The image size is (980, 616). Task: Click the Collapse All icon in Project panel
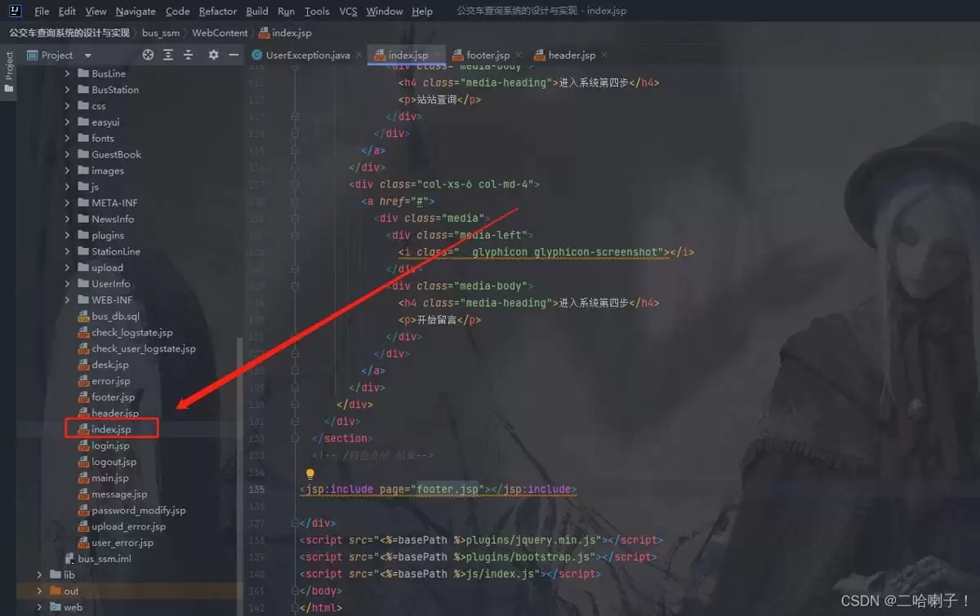188,55
